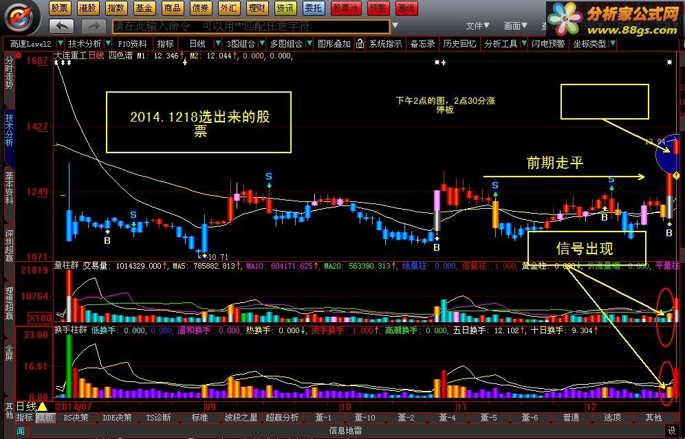The height and width of the screenshot is (439, 685).
Task: Select the 重-10 template tab
Action: tap(365, 418)
